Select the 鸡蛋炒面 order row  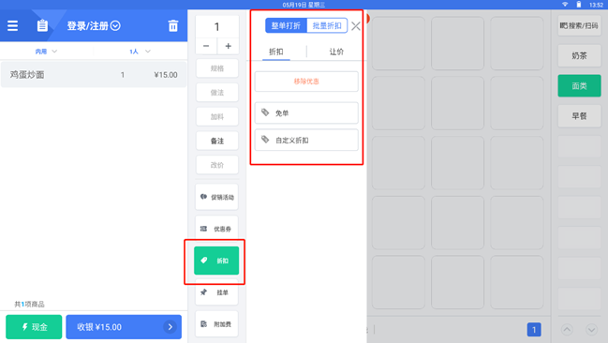pyautogui.click(x=94, y=74)
